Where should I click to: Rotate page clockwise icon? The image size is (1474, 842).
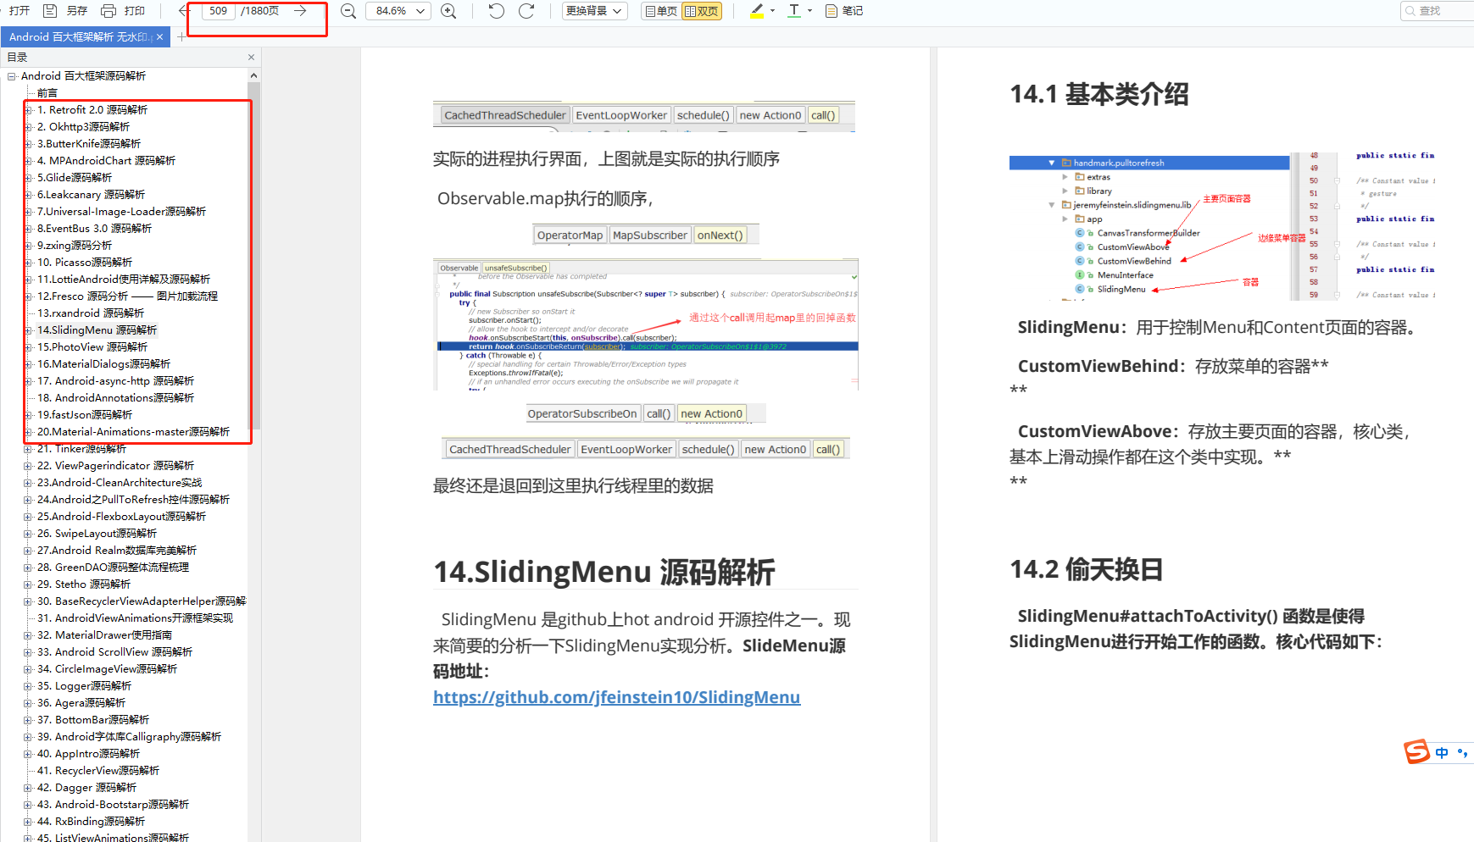pos(526,11)
